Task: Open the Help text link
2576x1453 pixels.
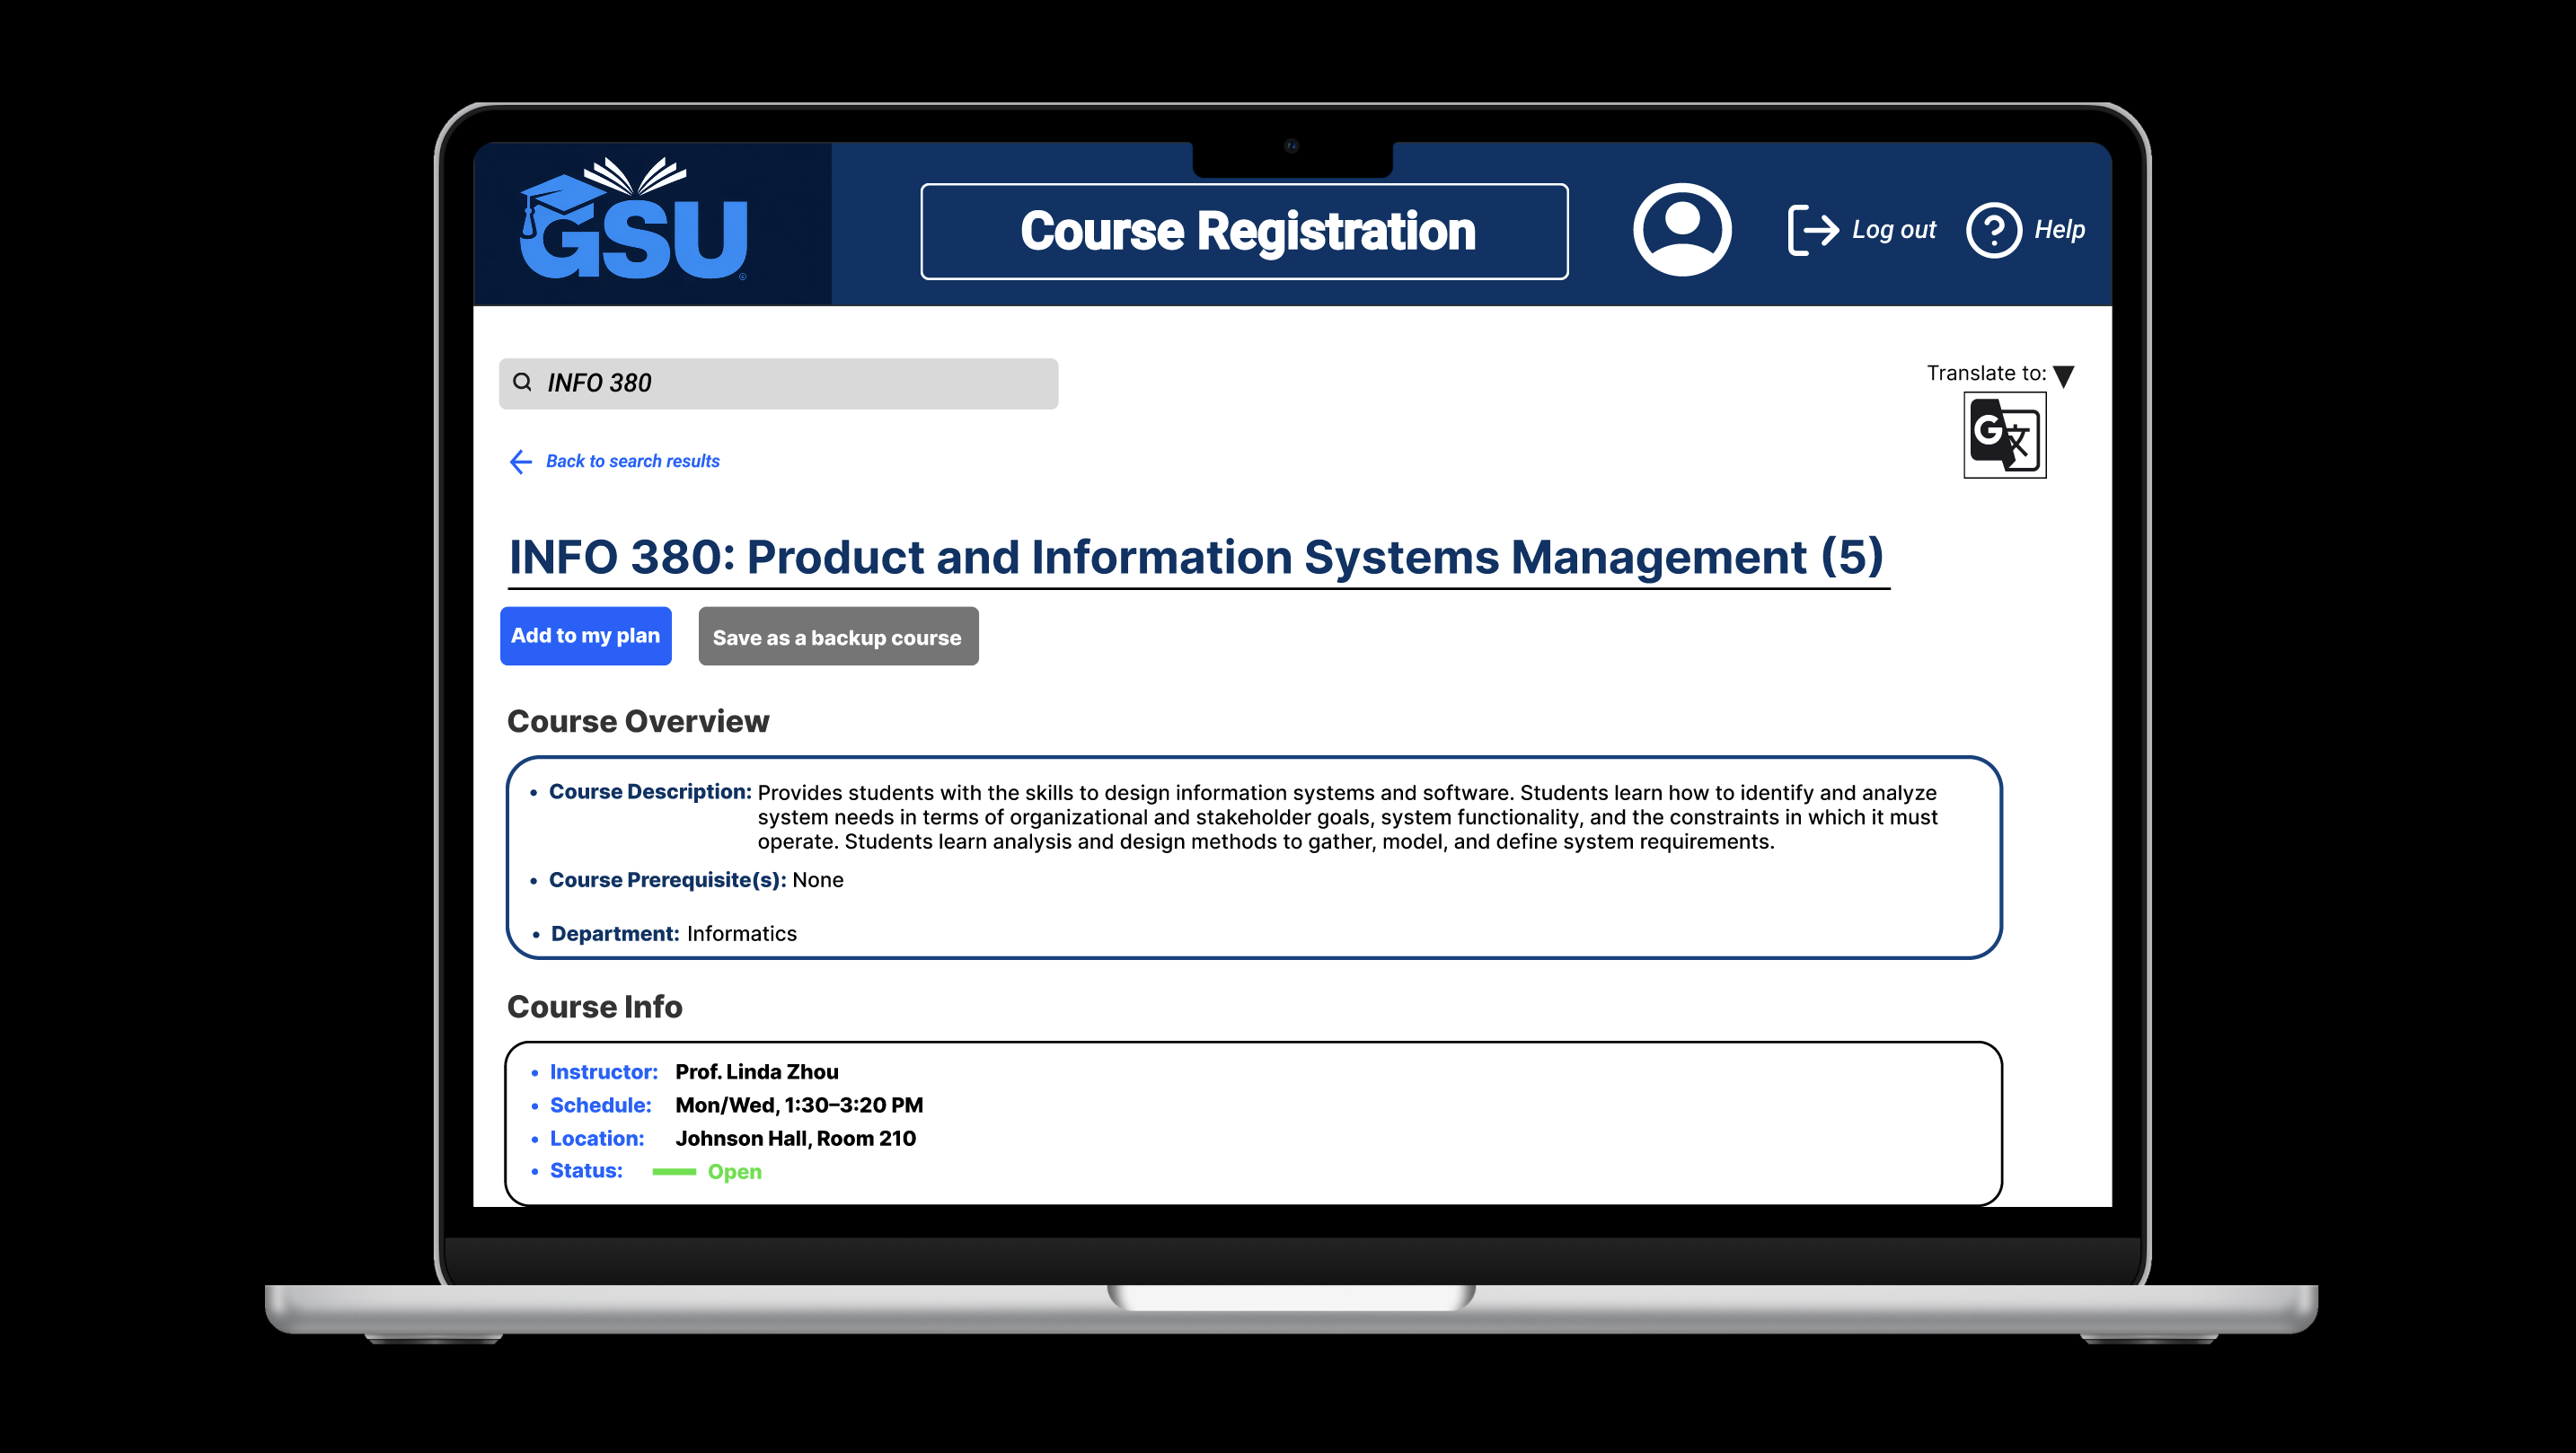Action: pos(2059,230)
